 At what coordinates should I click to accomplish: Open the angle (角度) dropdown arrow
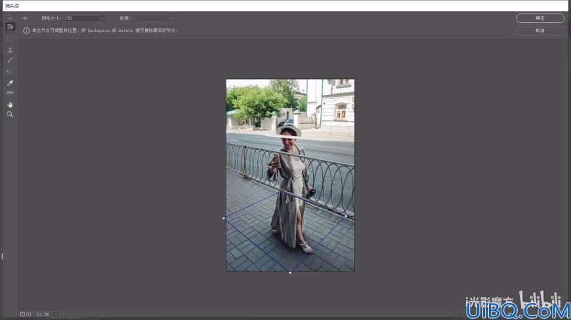(171, 18)
